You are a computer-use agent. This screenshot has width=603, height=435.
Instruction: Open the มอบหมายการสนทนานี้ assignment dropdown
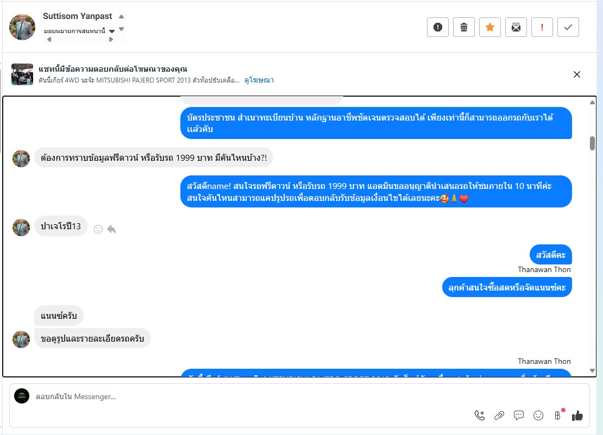112,31
